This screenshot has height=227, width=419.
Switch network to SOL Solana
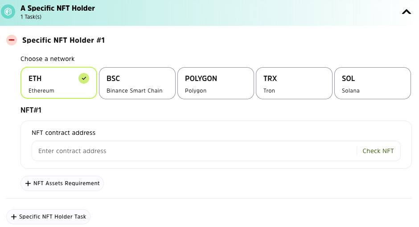tap(372, 83)
